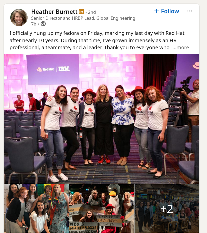Follow Heather Burnett
The height and width of the screenshot is (233, 207).
coord(167,11)
